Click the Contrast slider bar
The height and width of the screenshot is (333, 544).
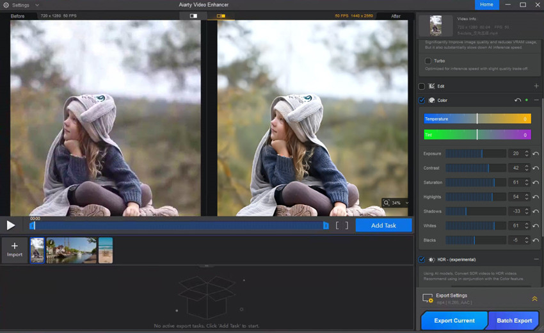tap(476, 168)
